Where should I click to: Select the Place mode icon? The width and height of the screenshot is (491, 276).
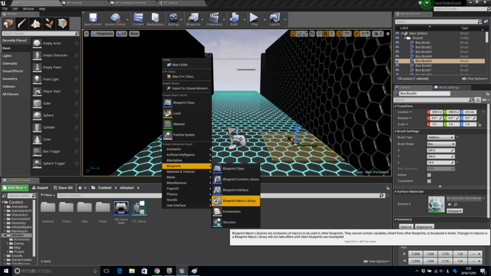[x=8, y=23]
